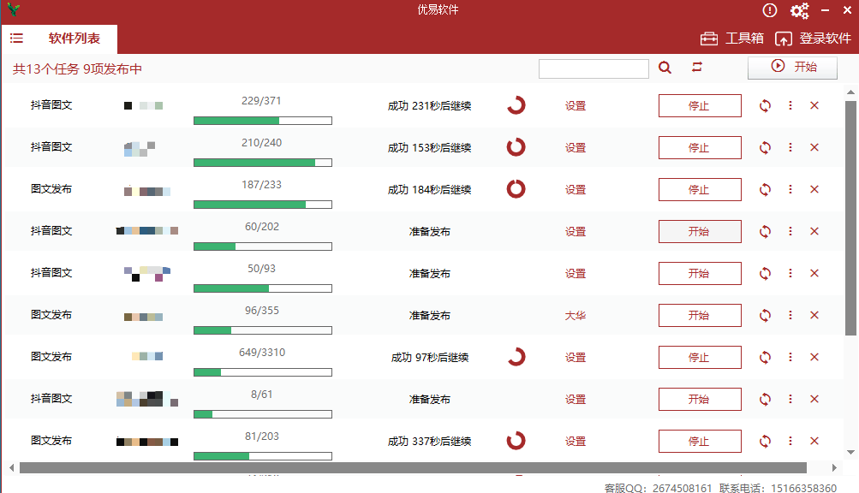The width and height of the screenshot is (859, 493).
Task: Click 大华 on the 96/355 row
Action: (x=576, y=315)
